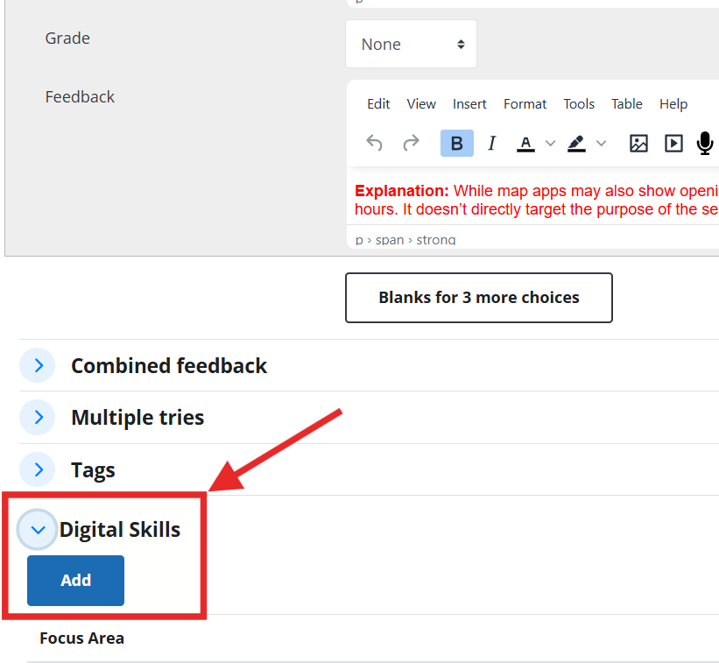Click the redo arrow icon
Viewport: 719px width, 663px height.
pyautogui.click(x=411, y=144)
